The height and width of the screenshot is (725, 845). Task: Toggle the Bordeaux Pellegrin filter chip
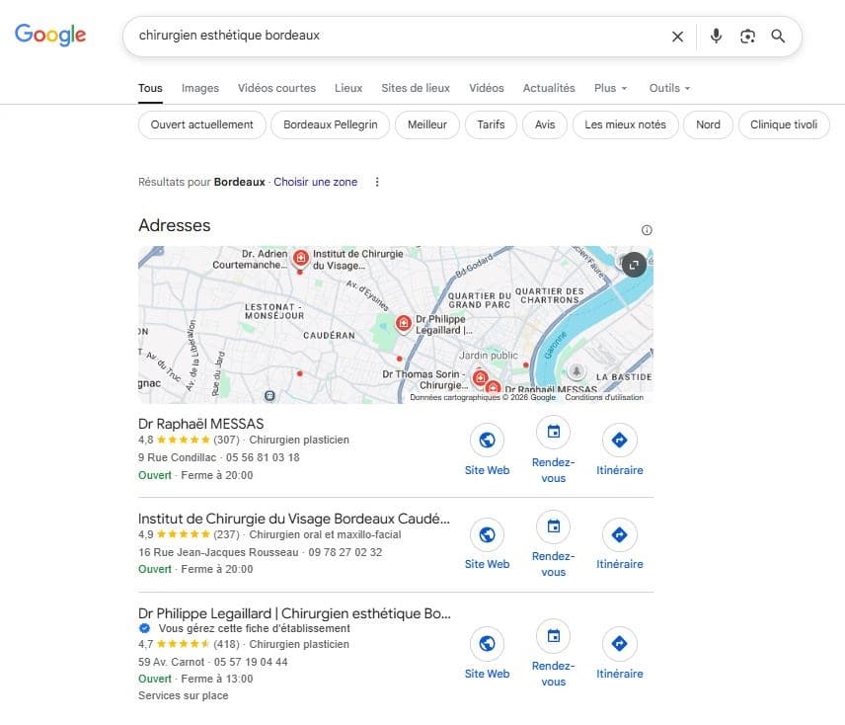pyautogui.click(x=330, y=125)
